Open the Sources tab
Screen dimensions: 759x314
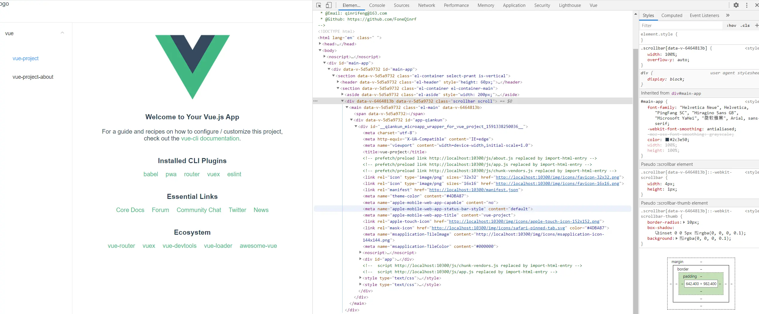401,5
